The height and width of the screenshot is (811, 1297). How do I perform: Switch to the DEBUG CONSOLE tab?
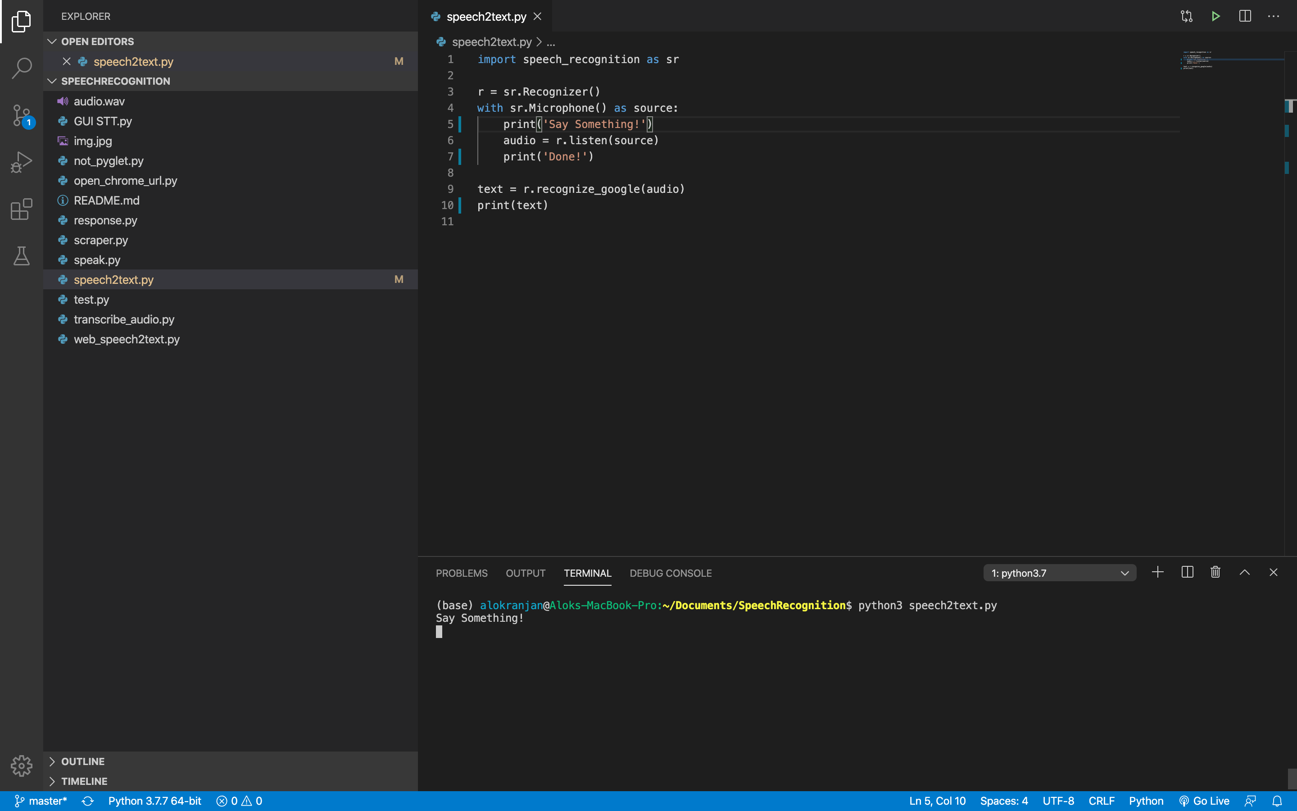pyautogui.click(x=671, y=573)
